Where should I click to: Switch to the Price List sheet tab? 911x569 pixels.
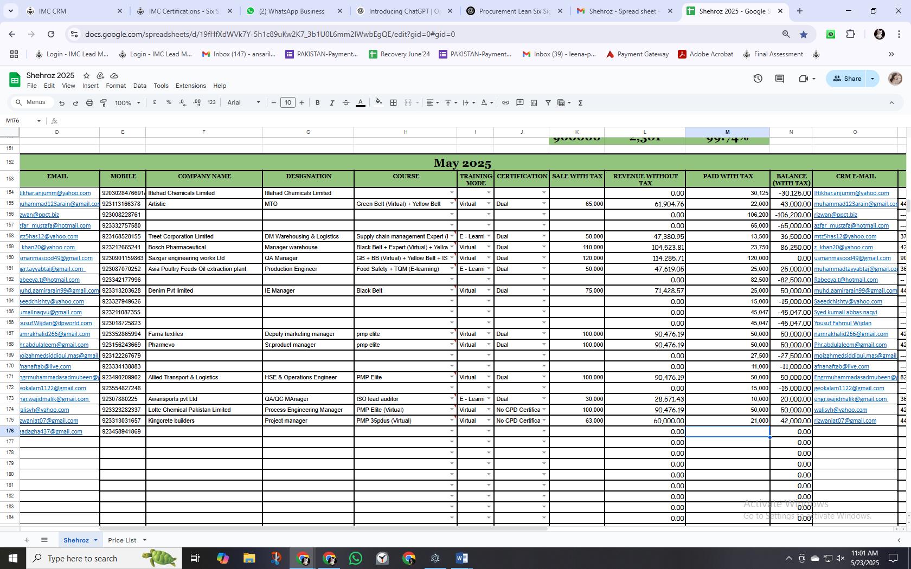point(122,540)
